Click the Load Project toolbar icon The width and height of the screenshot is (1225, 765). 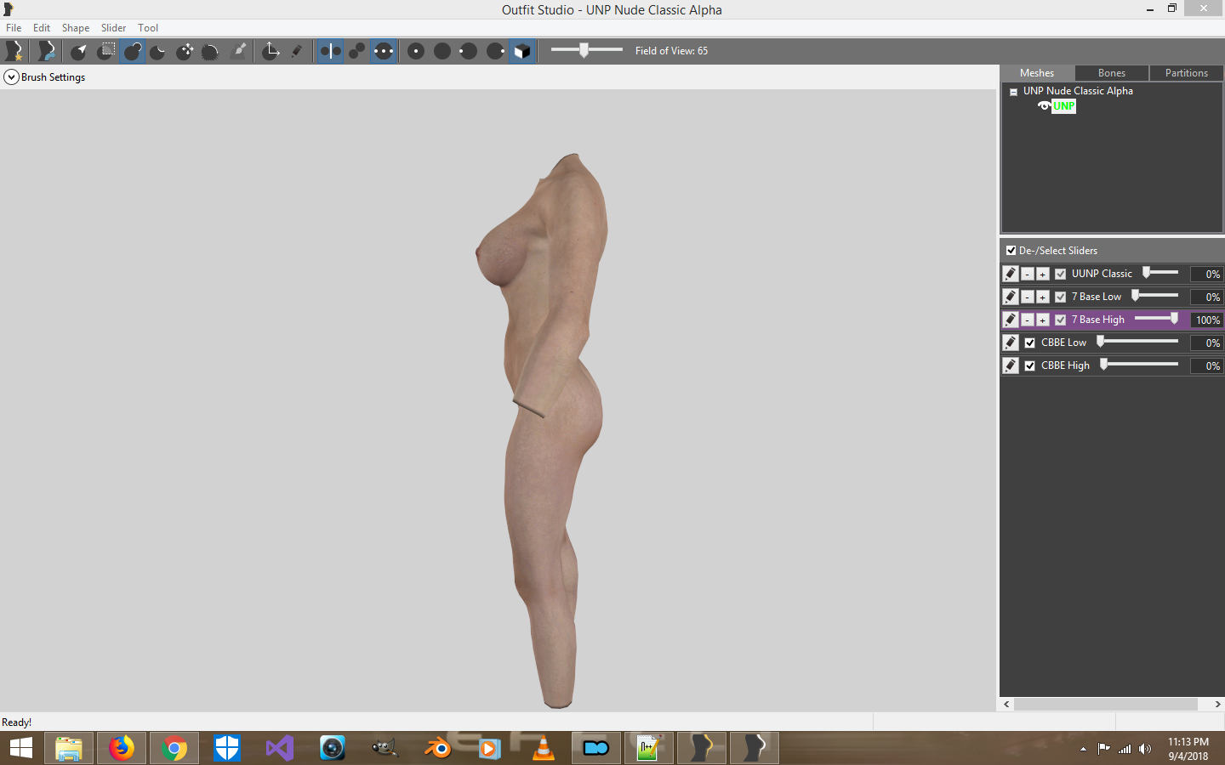pyautogui.click(x=46, y=51)
